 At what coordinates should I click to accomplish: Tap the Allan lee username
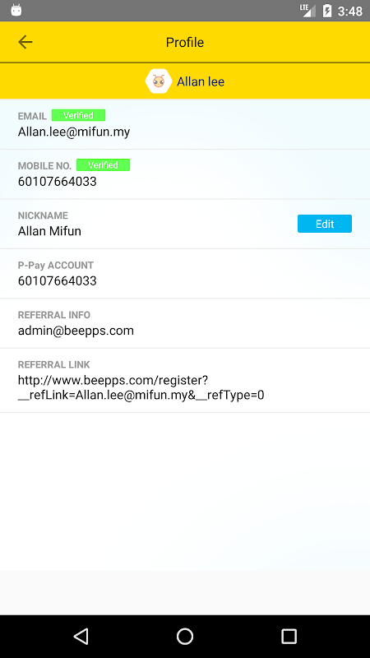coord(201,81)
